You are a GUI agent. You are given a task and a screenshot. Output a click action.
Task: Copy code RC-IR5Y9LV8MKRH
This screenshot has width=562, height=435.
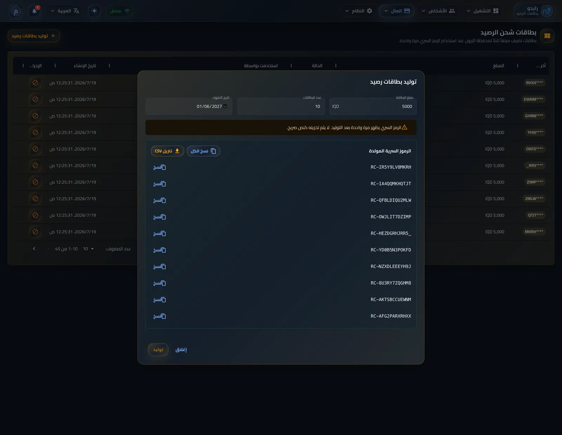(159, 167)
